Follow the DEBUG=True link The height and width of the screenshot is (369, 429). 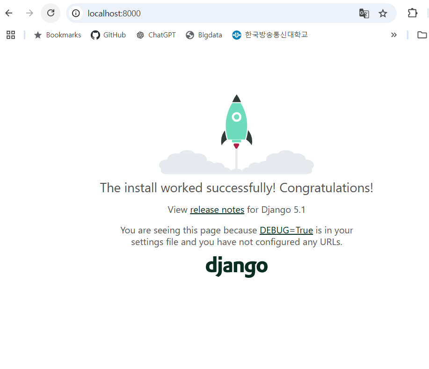pyautogui.click(x=286, y=230)
